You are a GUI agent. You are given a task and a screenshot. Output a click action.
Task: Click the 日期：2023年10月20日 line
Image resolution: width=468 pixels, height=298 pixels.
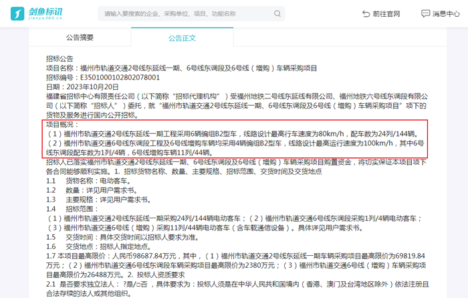point(82,87)
